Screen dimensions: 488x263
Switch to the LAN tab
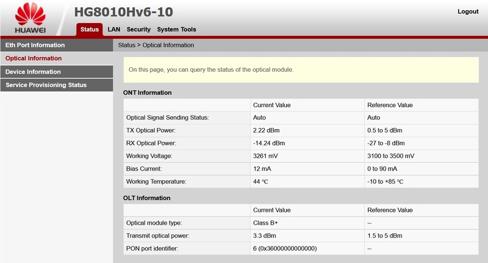pyautogui.click(x=114, y=29)
